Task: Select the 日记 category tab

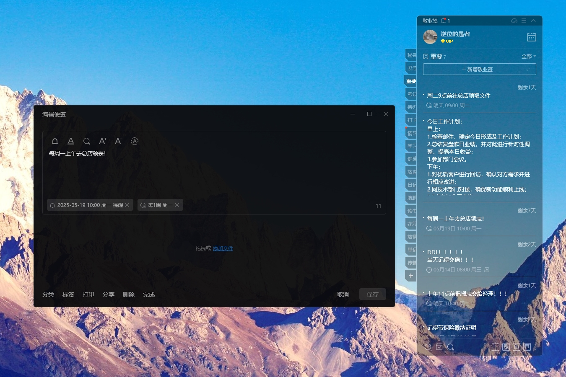Action: click(x=411, y=185)
